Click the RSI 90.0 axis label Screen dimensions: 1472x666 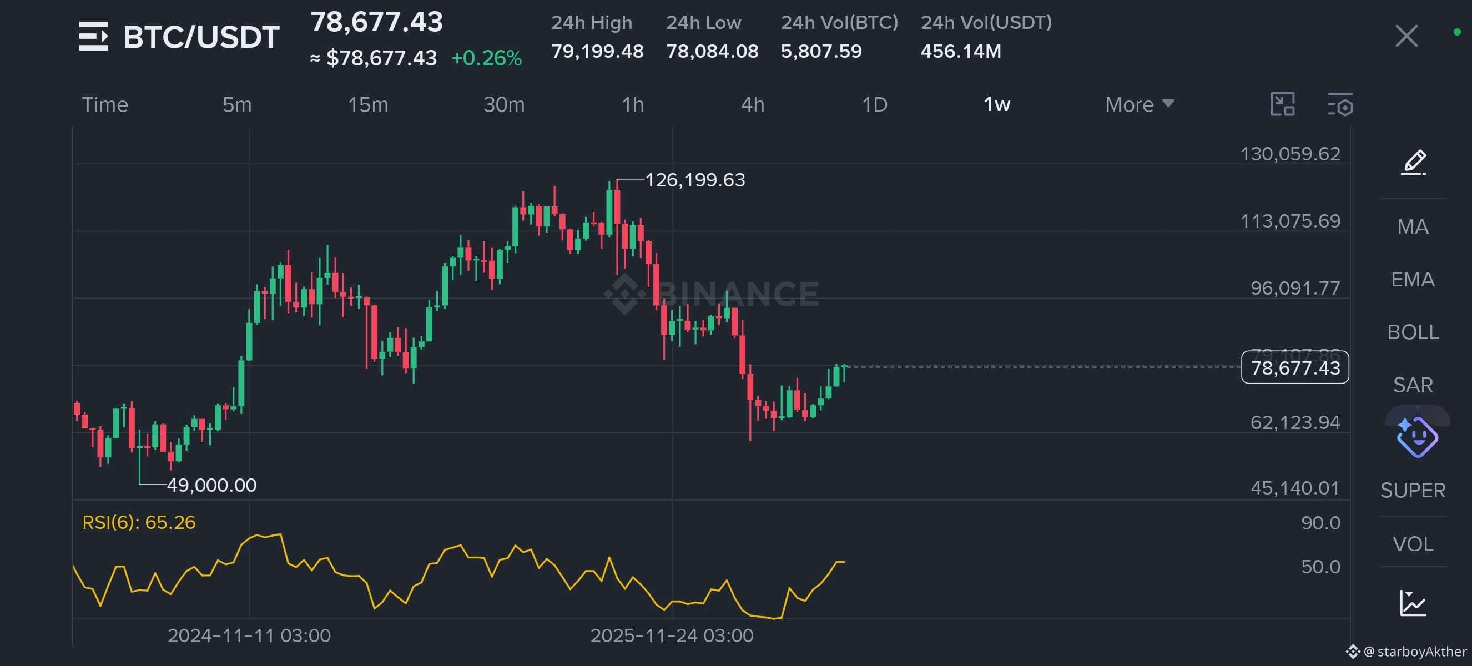pos(1320,523)
